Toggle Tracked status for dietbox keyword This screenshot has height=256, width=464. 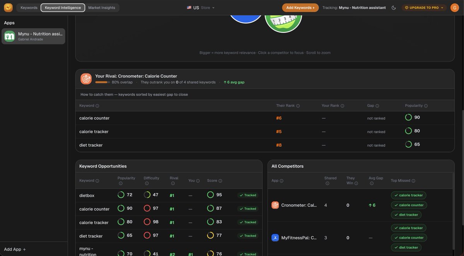[247, 195]
